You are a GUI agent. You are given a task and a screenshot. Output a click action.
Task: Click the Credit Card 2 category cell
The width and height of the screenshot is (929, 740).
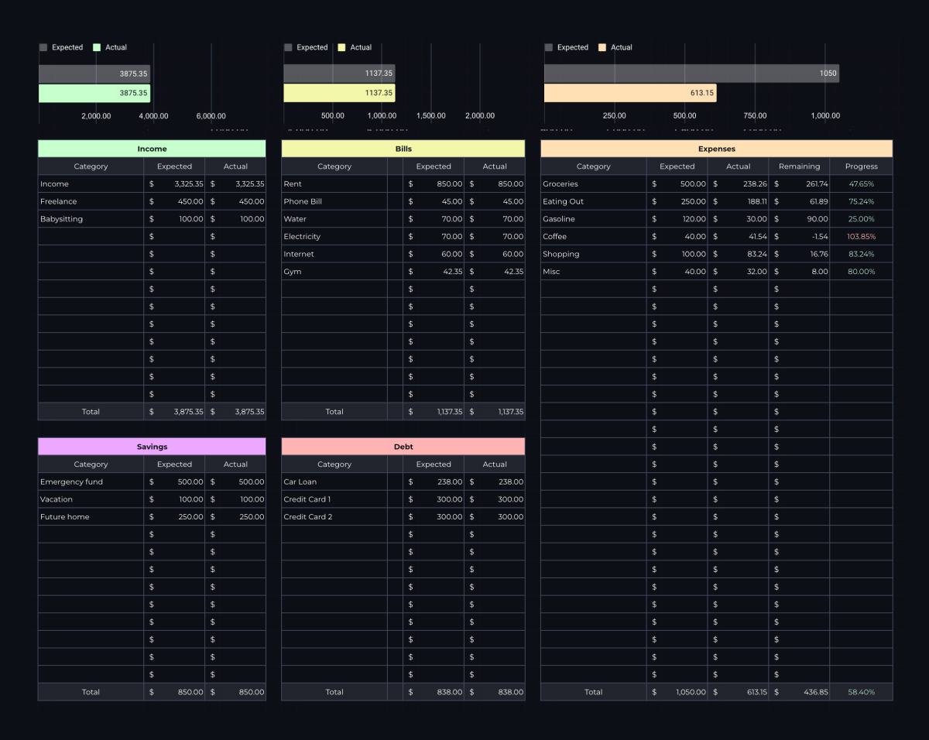click(334, 517)
